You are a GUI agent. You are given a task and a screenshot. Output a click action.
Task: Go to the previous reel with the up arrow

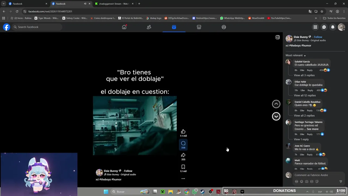pos(276,104)
